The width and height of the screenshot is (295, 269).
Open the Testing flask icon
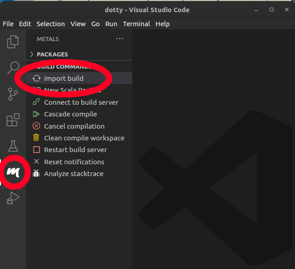pos(13,146)
